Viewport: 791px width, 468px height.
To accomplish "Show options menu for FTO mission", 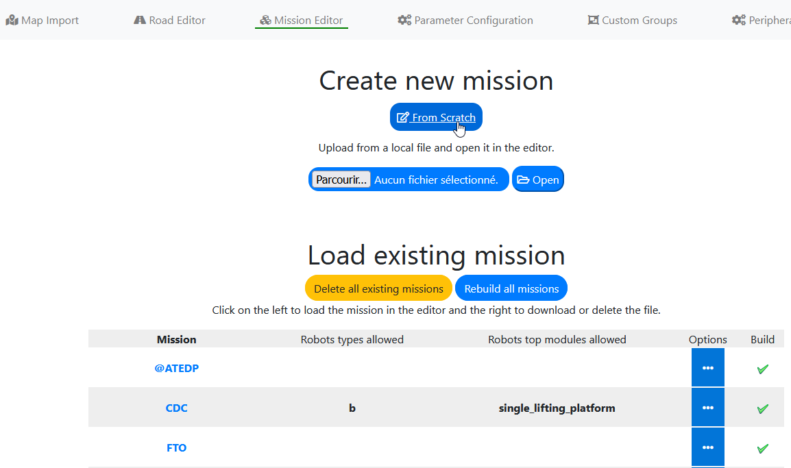I will pyautogui.click(x=707, y=448).
